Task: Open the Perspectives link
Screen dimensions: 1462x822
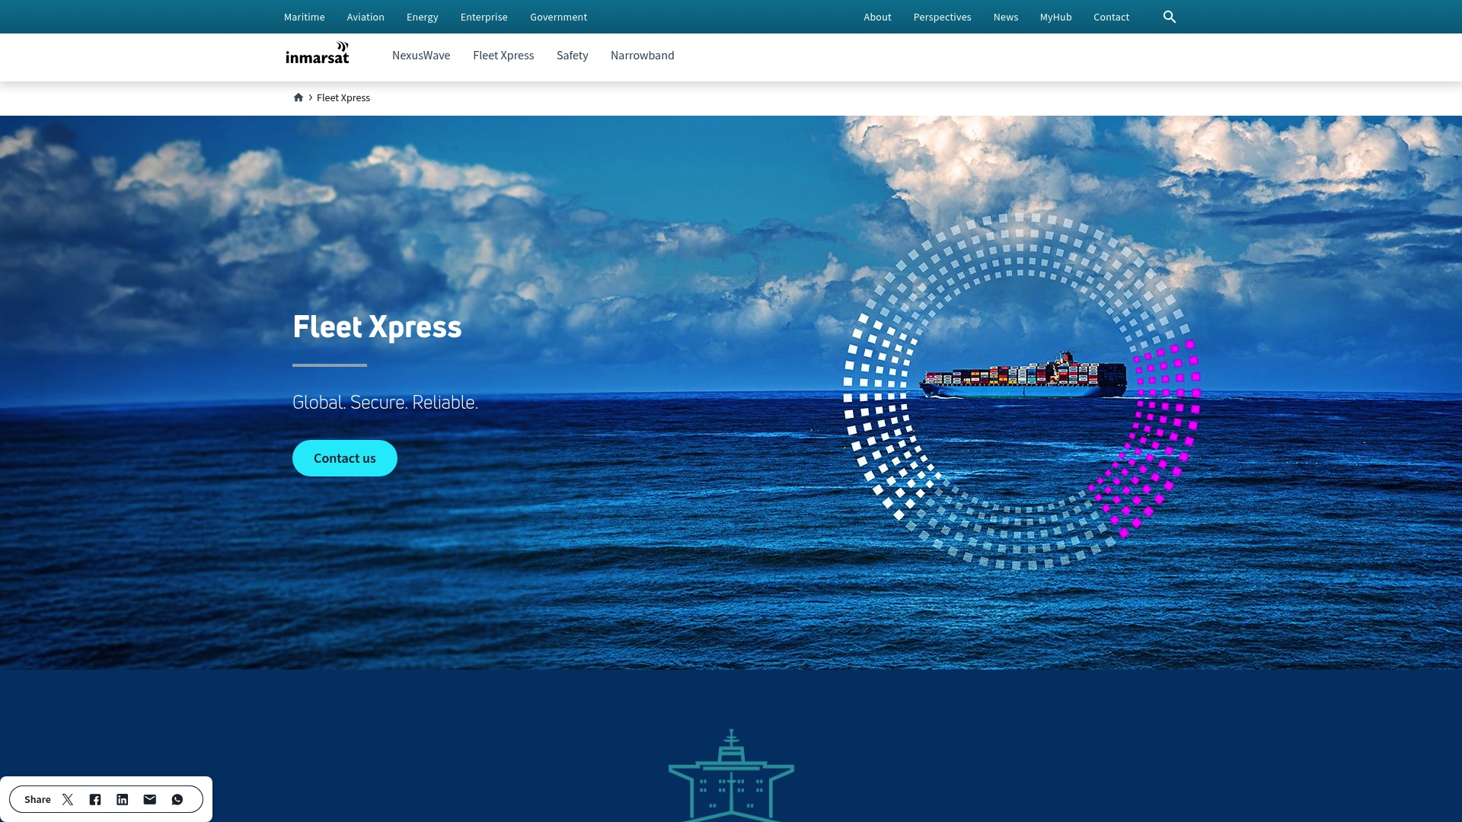Action: point(943,17)
